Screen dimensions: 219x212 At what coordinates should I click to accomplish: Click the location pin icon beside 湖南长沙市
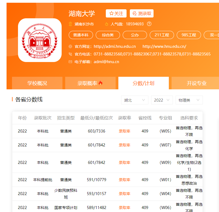point(70,24)
